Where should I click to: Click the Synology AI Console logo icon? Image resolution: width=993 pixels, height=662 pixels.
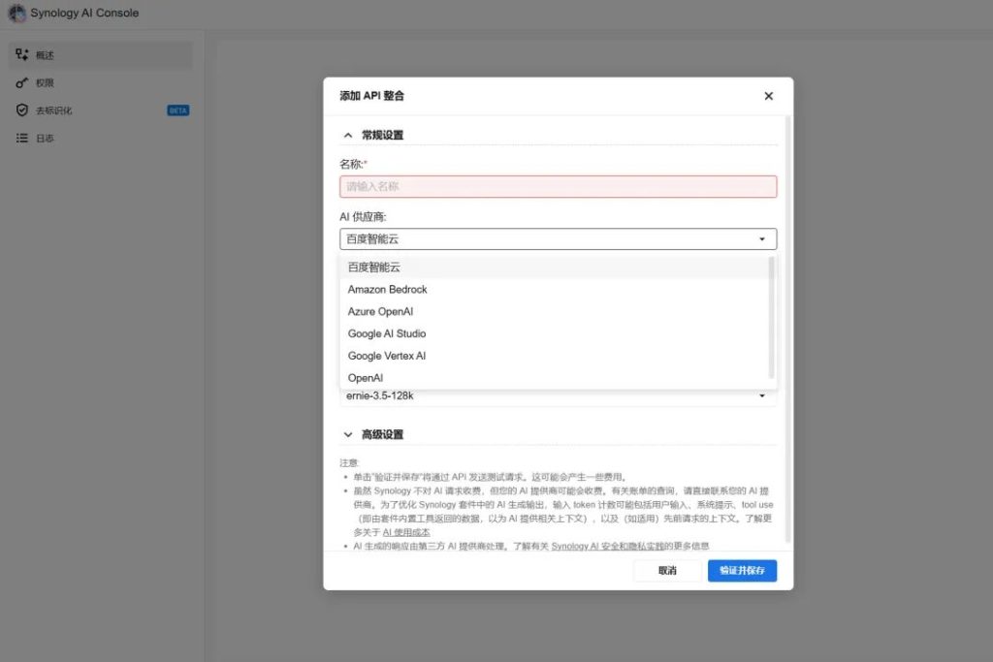(x=16, y=14)
